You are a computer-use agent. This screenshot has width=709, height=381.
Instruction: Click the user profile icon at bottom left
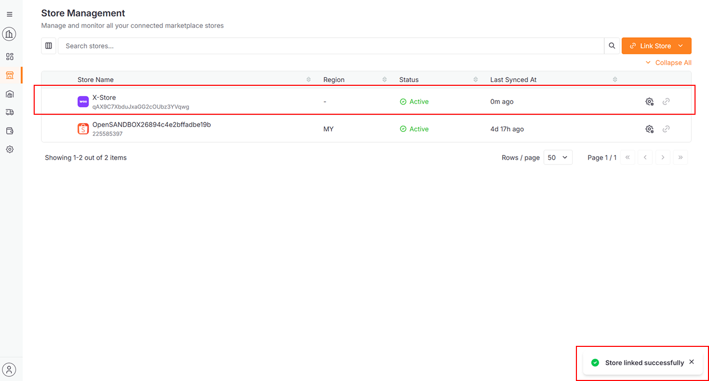point(9,370)
